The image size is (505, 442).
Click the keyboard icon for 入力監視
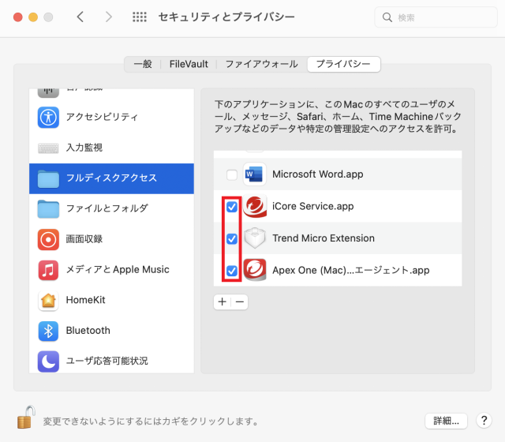point(48,148)
